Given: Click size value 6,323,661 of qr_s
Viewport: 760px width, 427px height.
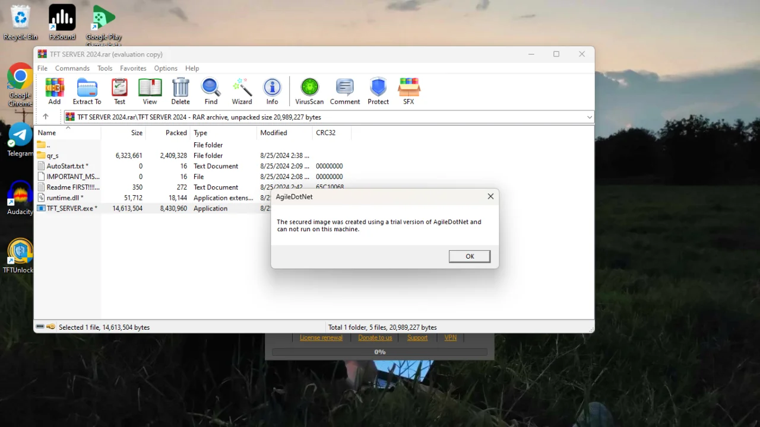Looking at the screenshot, I should click(129, 155).
